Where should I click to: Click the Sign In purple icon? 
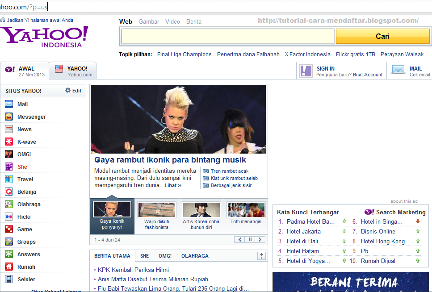(306, 71)
